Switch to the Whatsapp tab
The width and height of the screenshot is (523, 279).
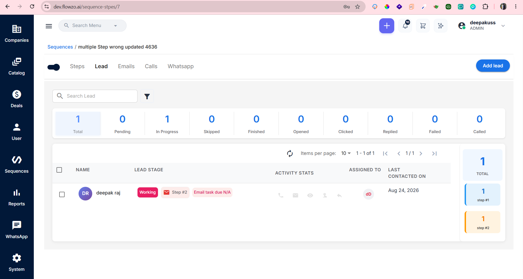[181, 66]
